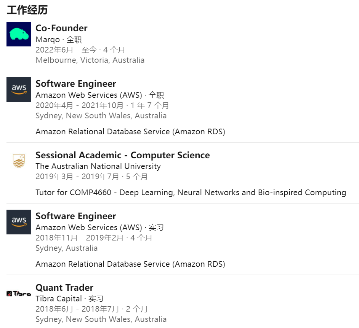This screenshot has width=359, height=328.
Task: Click the Melbourne, Victoria, Australia location text
Action: point(90,60)
